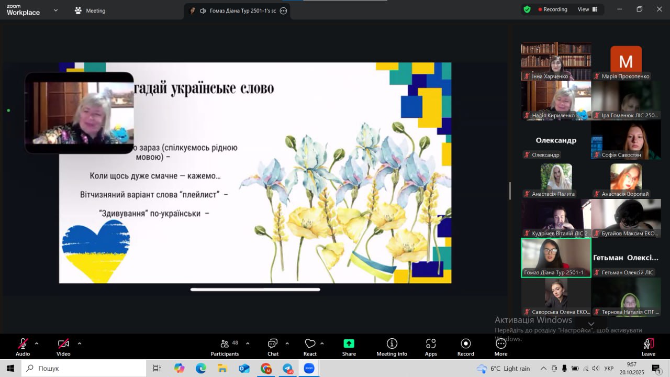
Task: Switch to the Meeting tab
Action: (90, 10)
